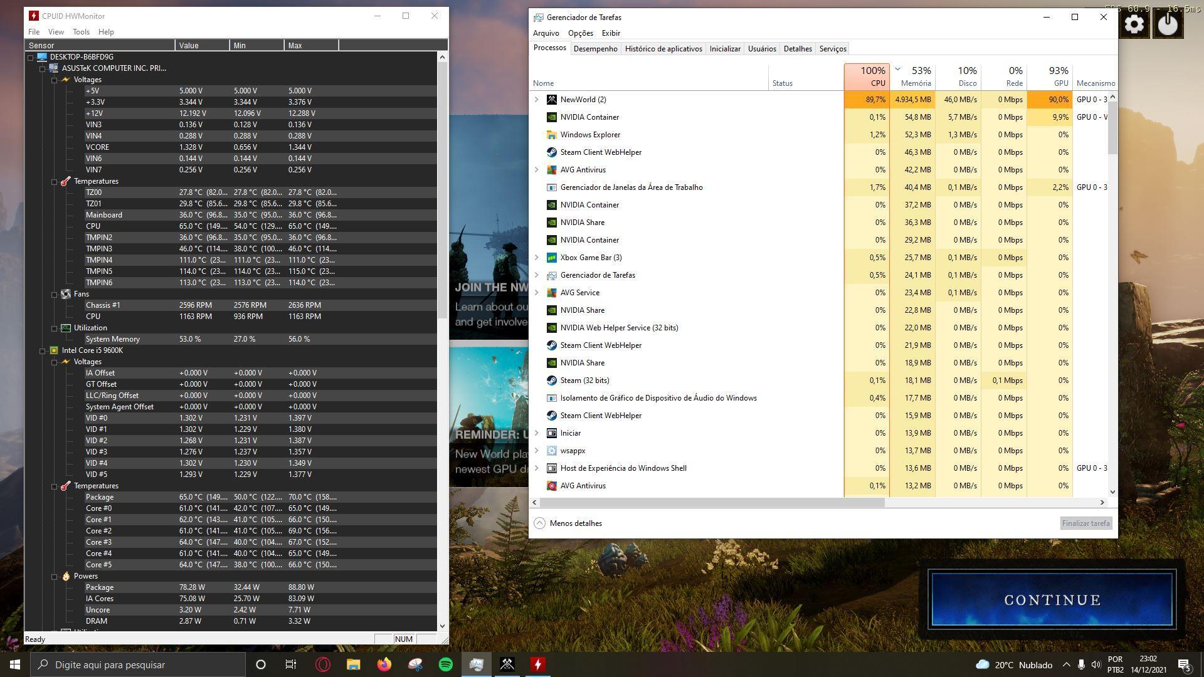Click NVIDIA Web Helper Service icon
The height and width of the screenshot is (677, 1204).
552,328
